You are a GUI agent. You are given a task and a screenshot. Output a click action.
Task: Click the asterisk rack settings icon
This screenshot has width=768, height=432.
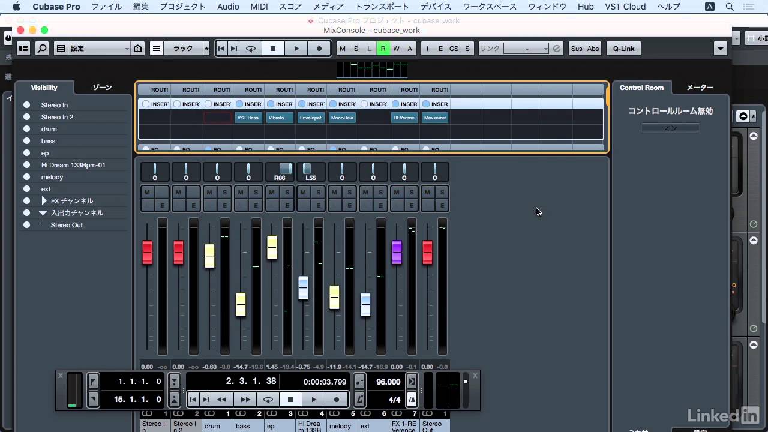[206, 49]
